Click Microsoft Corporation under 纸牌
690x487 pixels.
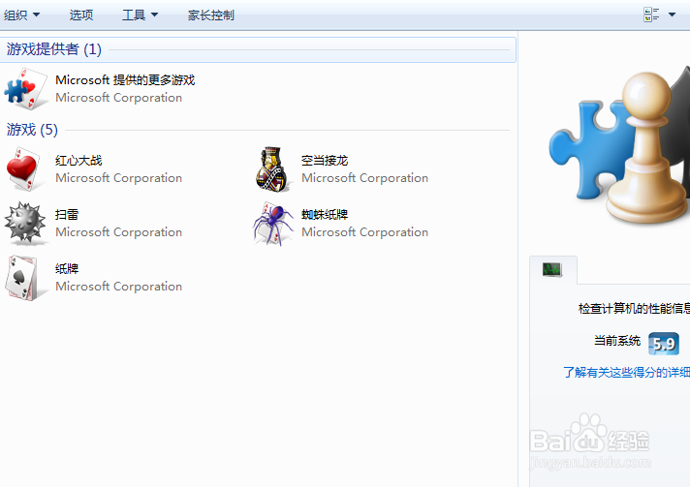click(119, 287)
